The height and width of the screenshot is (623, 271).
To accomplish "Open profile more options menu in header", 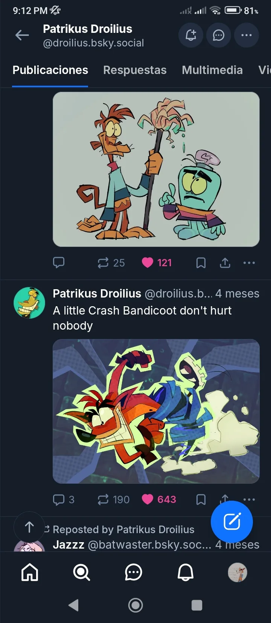I will tap(247, 35).
